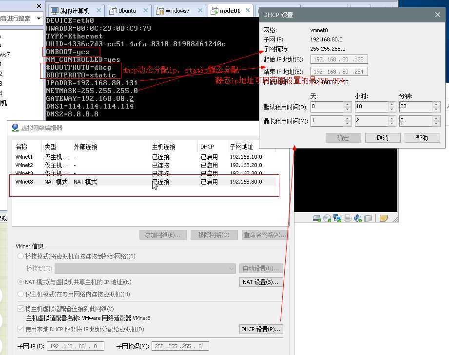Increase default lease hours stepper
Image resolution: width=449 pixels, height=355 pixels.
(392, 104)
